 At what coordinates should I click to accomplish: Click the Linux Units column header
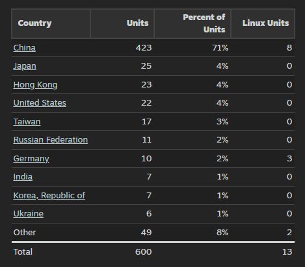[263, 23]
